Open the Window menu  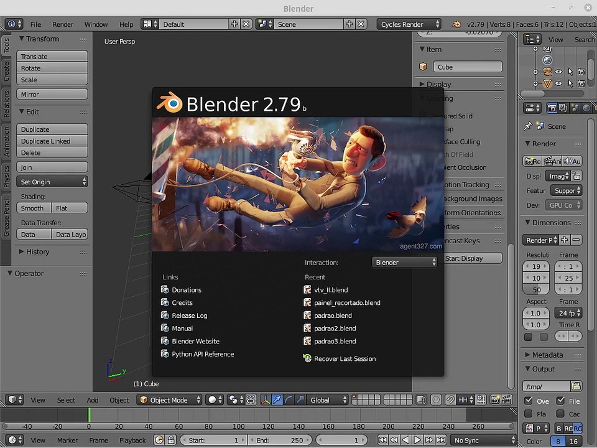(96, 24)
